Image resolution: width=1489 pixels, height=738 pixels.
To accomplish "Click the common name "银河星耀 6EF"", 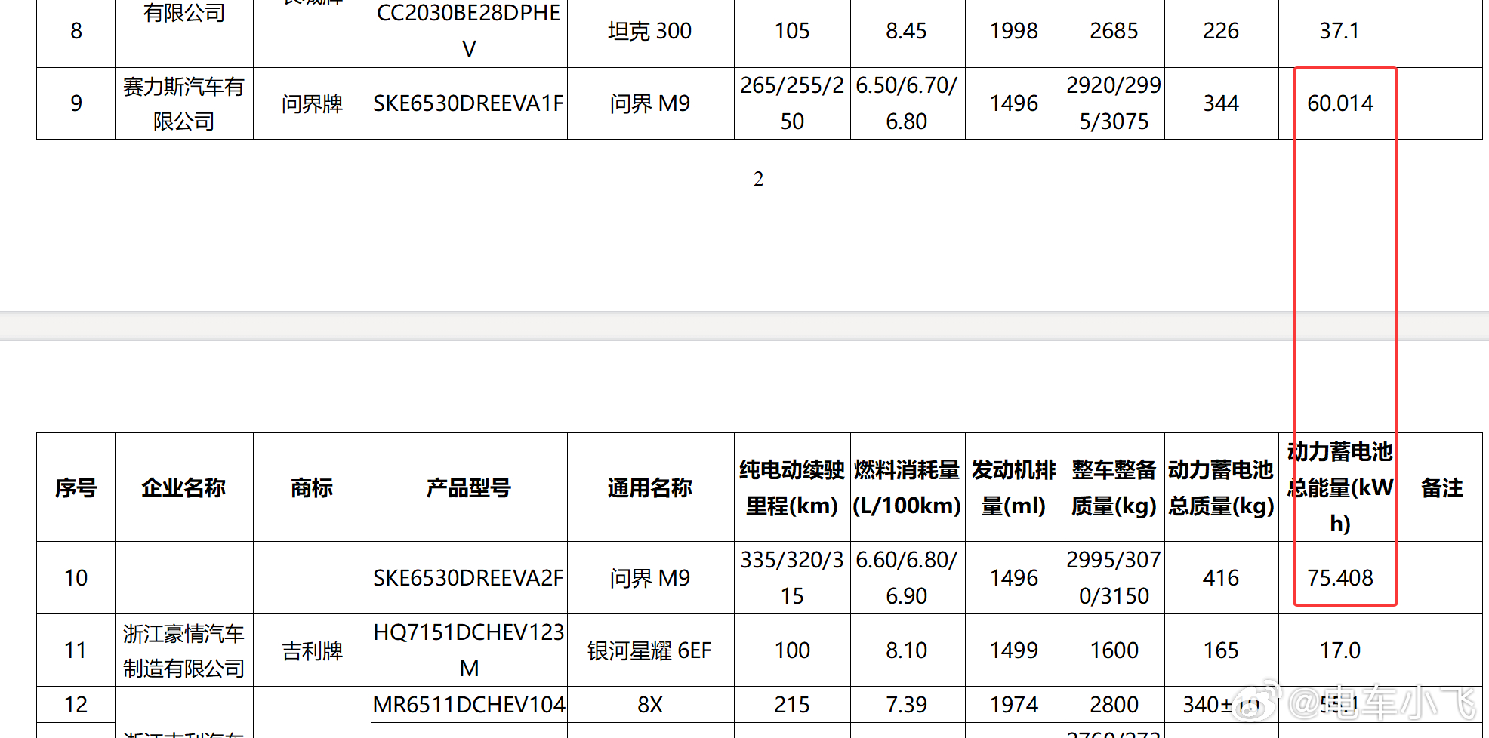I will [x=649, y=650].
